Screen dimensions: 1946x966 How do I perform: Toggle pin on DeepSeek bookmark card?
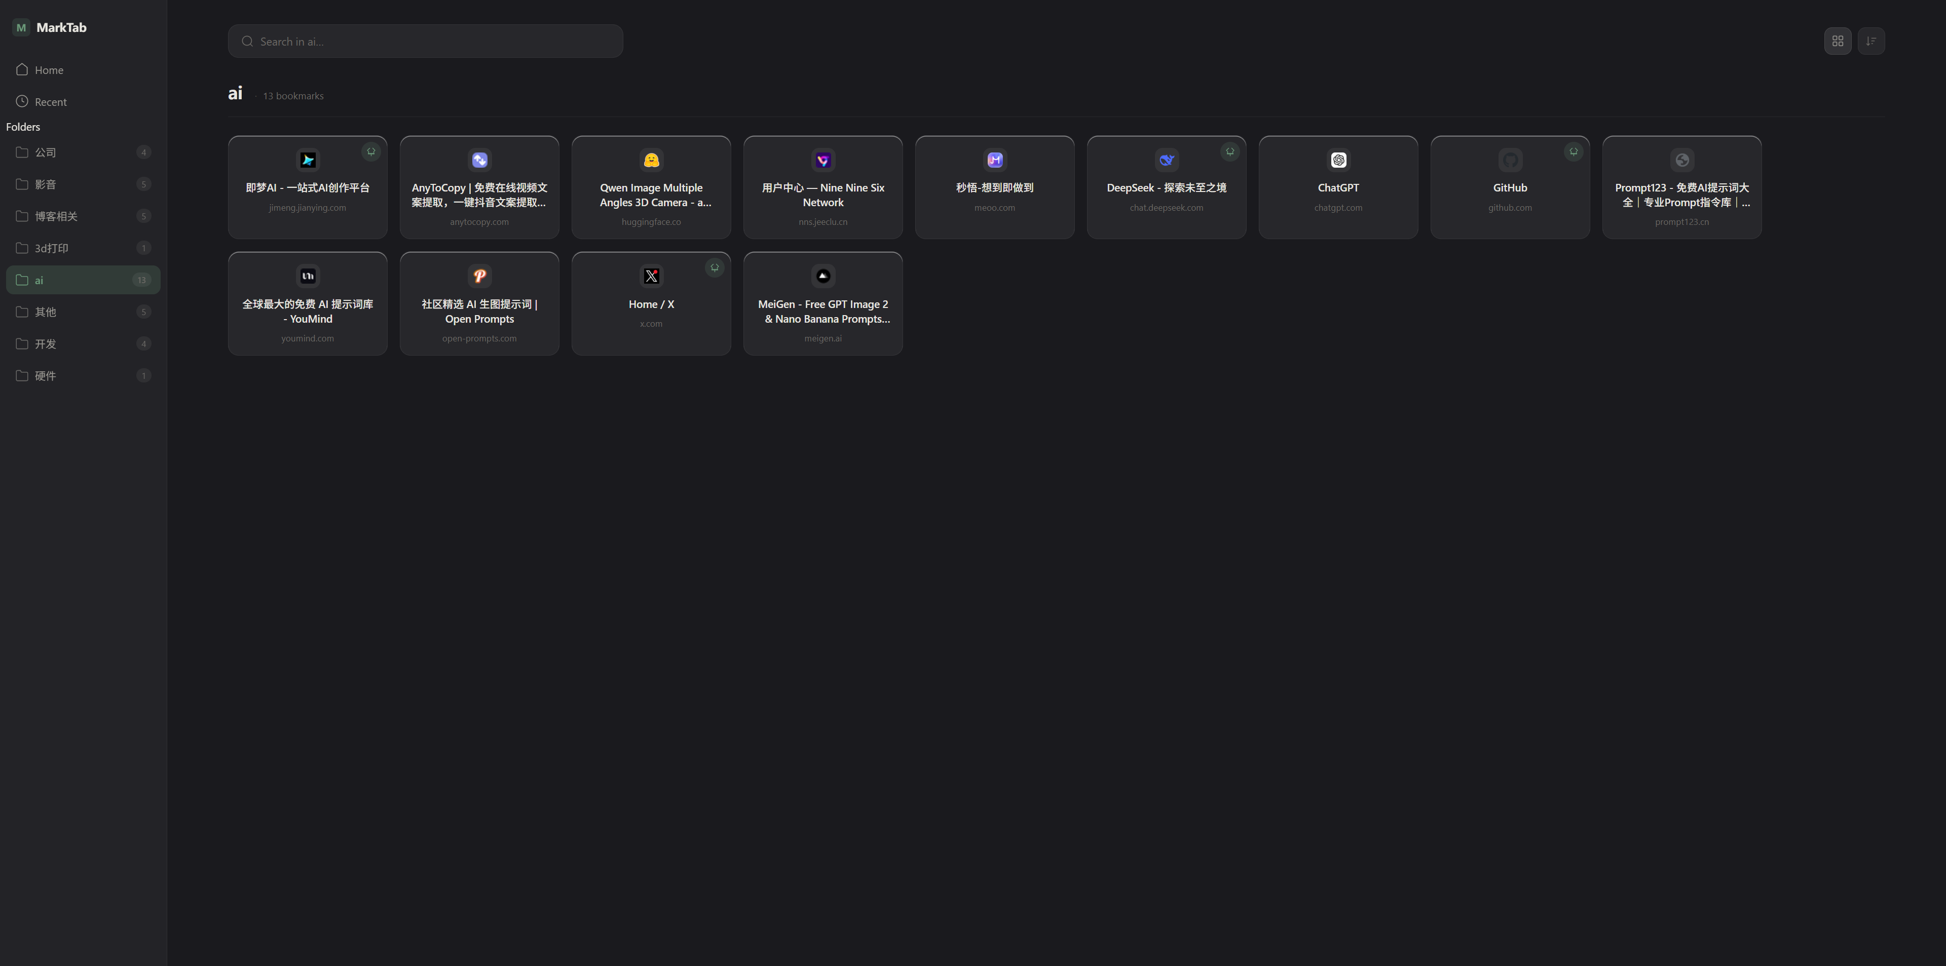[1230, 152]
